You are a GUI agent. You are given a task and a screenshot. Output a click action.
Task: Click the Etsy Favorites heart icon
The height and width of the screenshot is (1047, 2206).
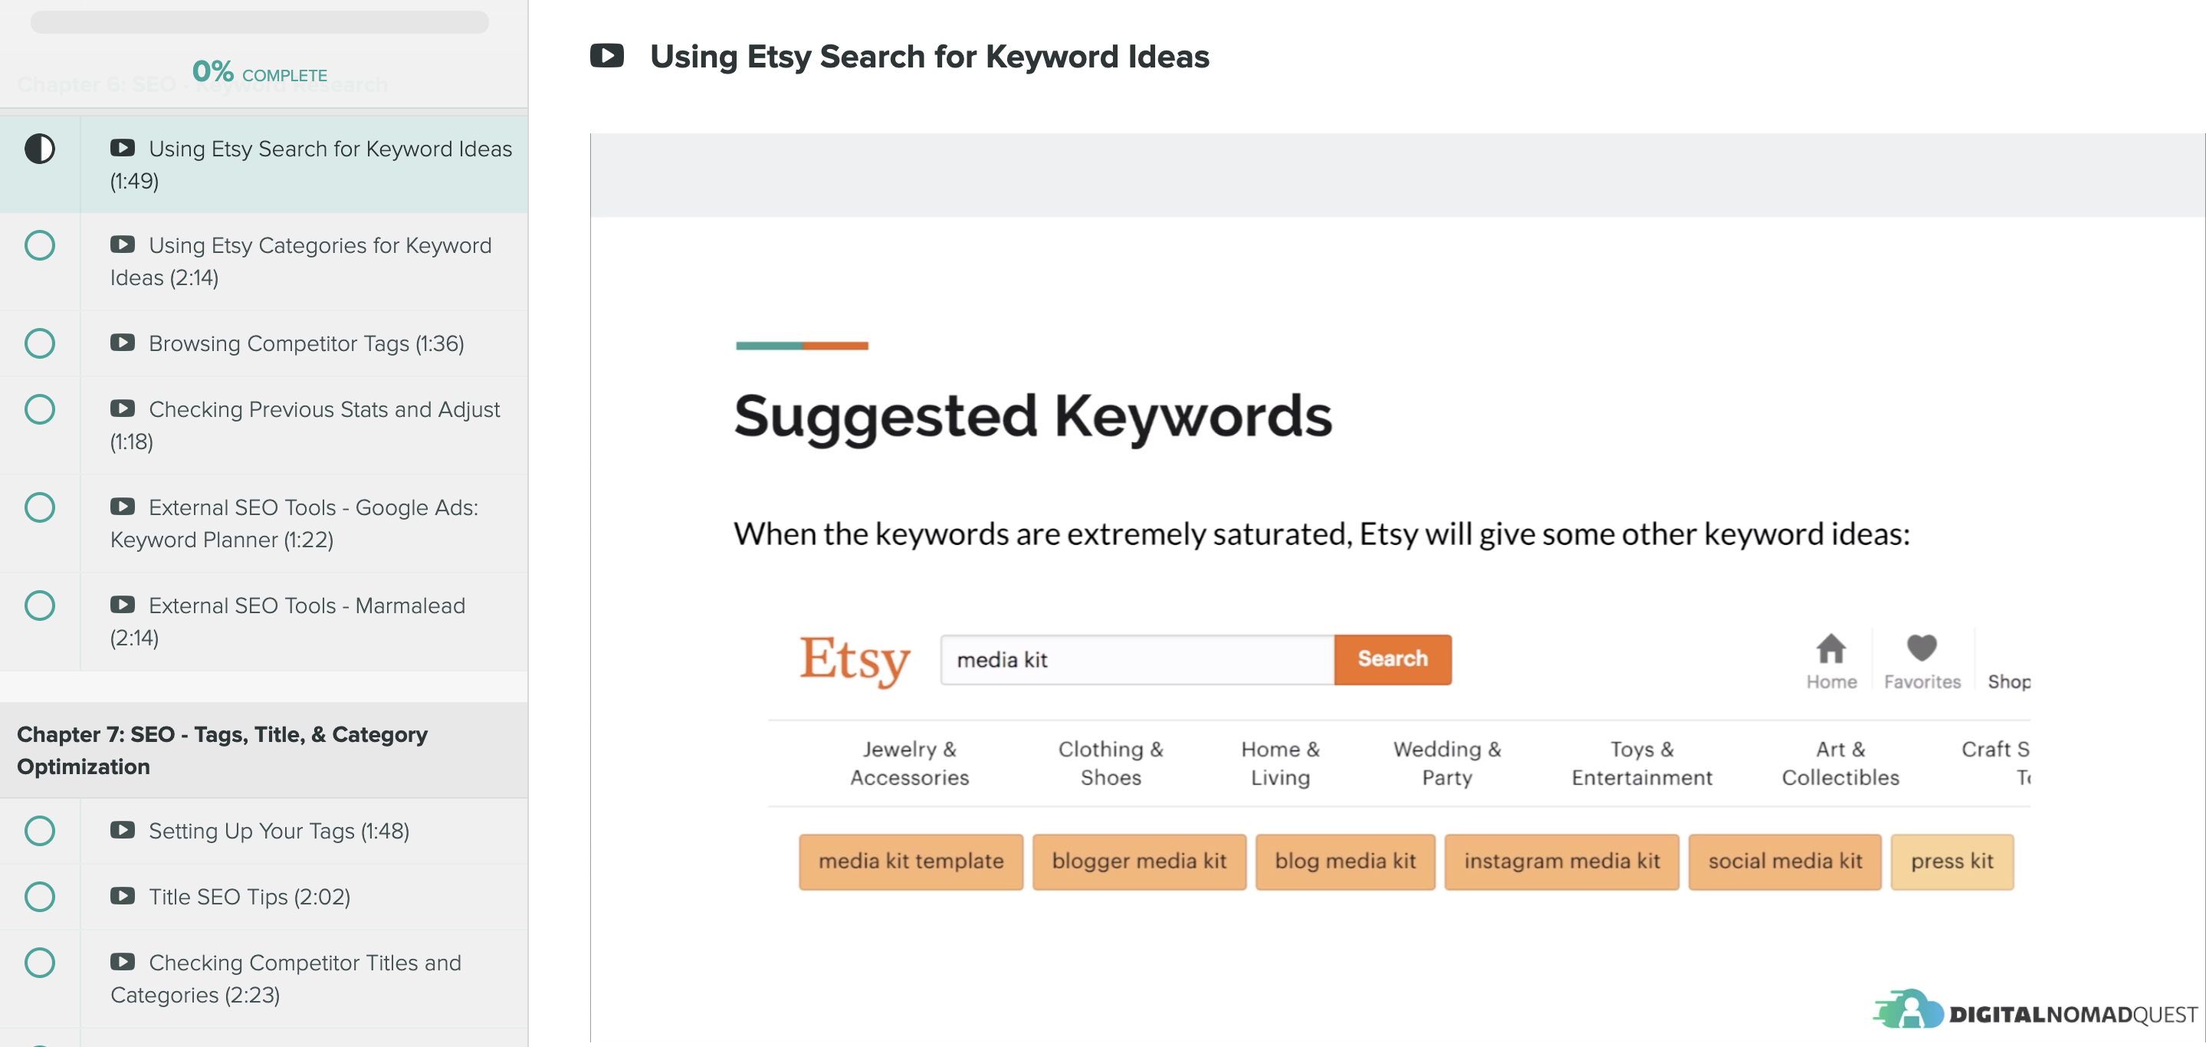(1922, 647)
